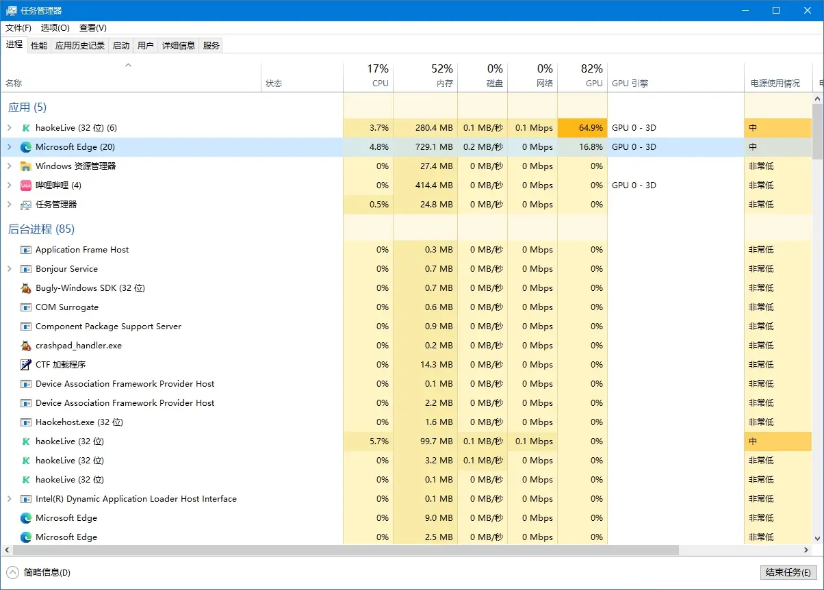Click the COM Surrogate process icon
The image size is (824, 590).
(x=26, y=307)
